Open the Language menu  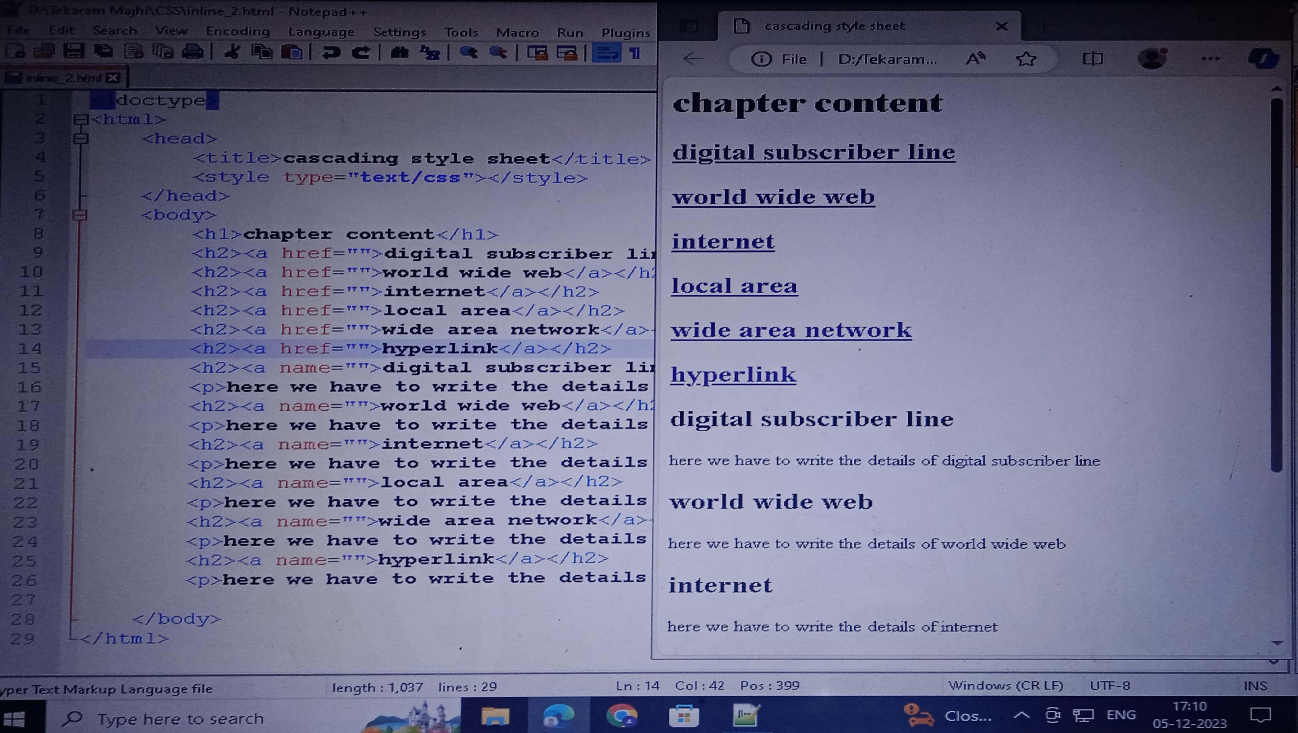click(x=321, y=32)
